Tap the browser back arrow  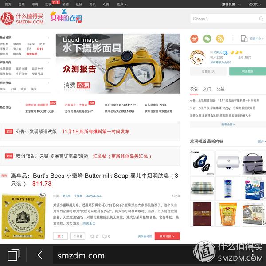[40, 255]
